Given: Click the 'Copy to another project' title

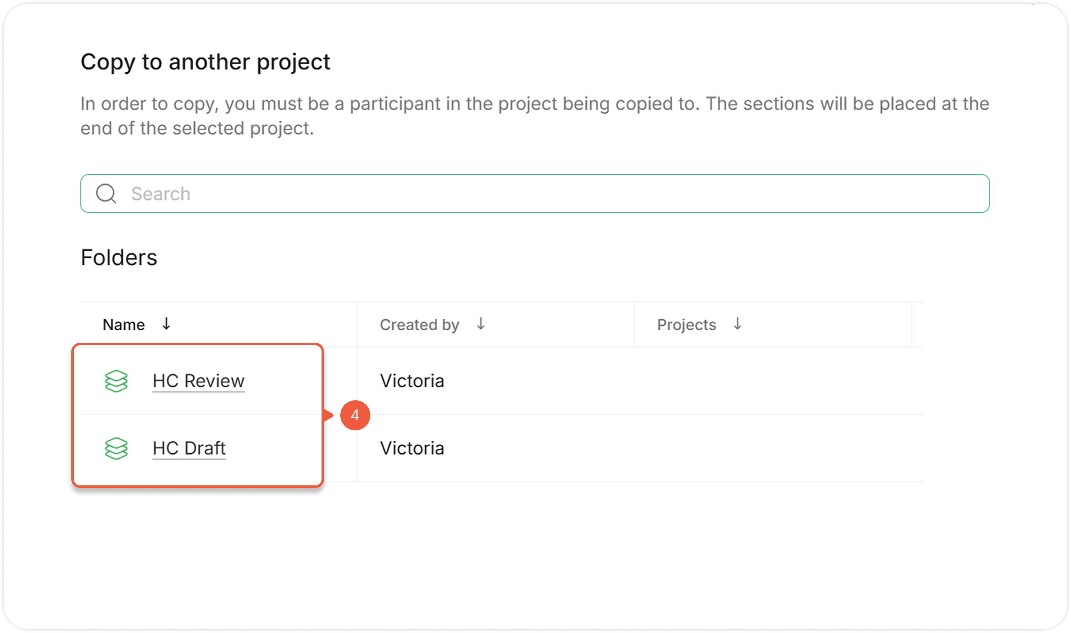Looking at the screenshot, I should (x=205, y=62).
